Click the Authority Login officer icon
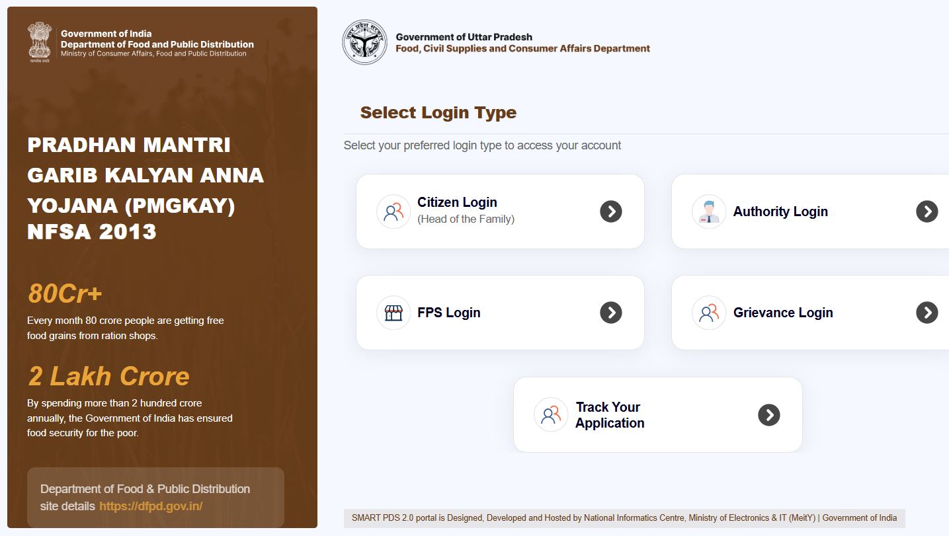Screen dimensions: 949x536 (x=709, y=211)
